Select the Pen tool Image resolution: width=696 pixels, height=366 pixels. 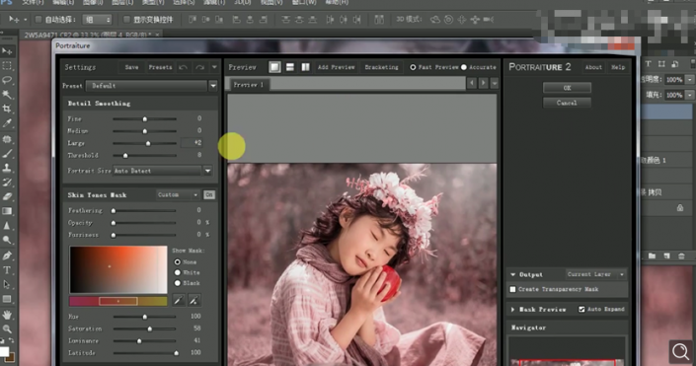tap(7, 256)
